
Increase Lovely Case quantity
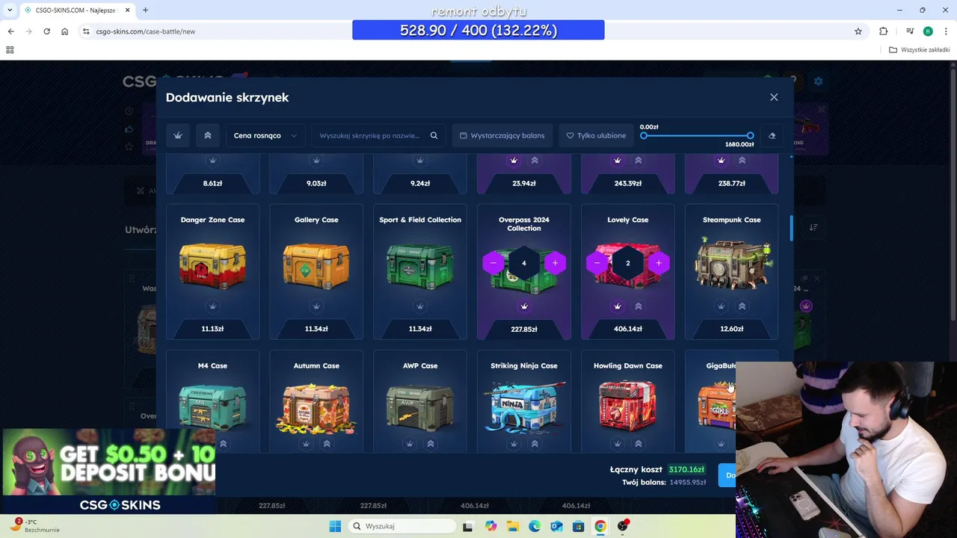659,263
